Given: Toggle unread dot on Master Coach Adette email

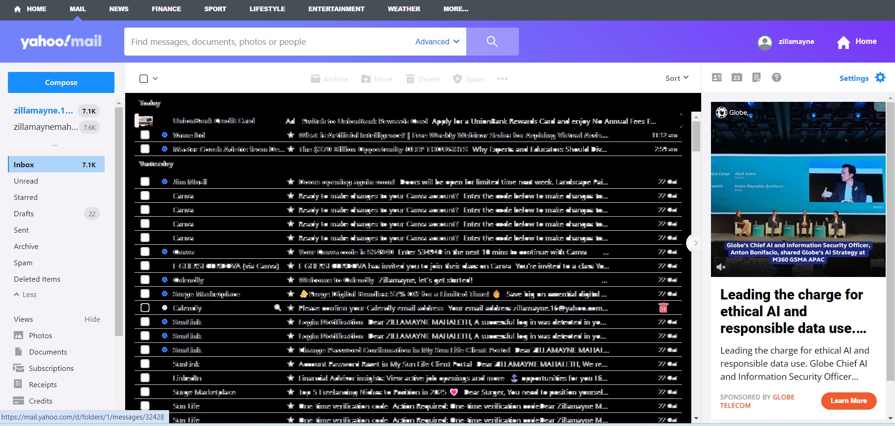Looking at the screenshot, I should (164, 149).
